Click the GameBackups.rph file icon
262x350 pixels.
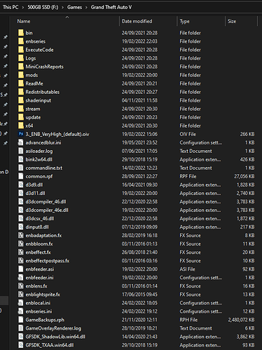coord(21,320)
